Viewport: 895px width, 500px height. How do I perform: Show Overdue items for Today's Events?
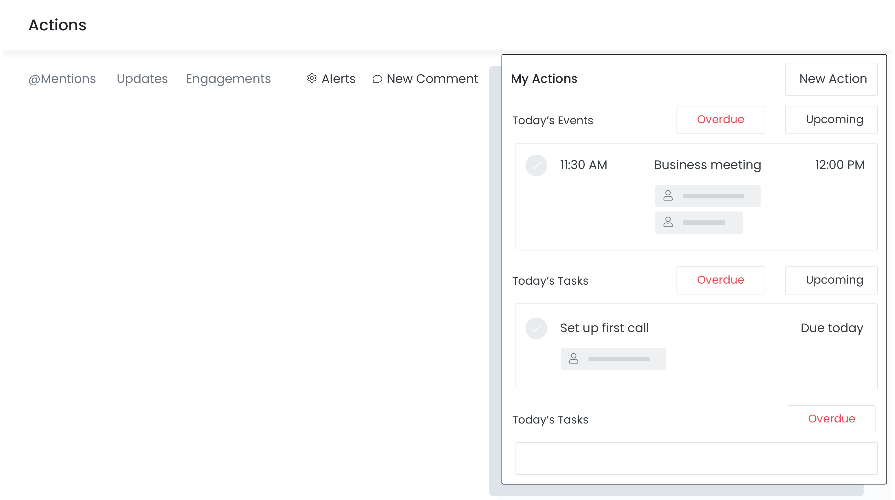720,120
